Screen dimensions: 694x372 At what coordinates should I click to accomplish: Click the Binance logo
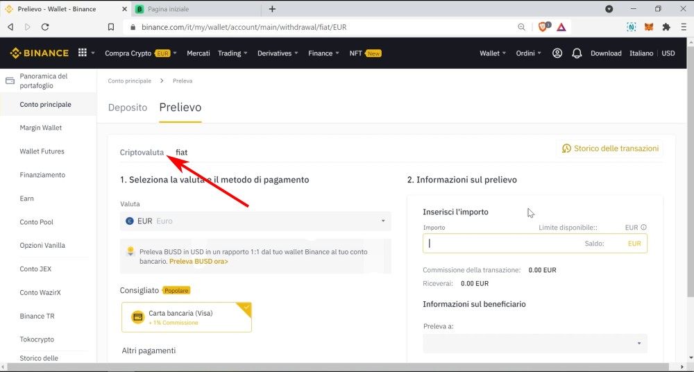point(40,53)
